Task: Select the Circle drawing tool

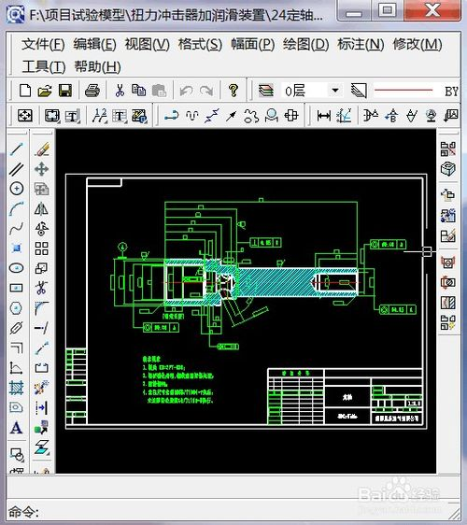Action: click(x=16, y=189)
